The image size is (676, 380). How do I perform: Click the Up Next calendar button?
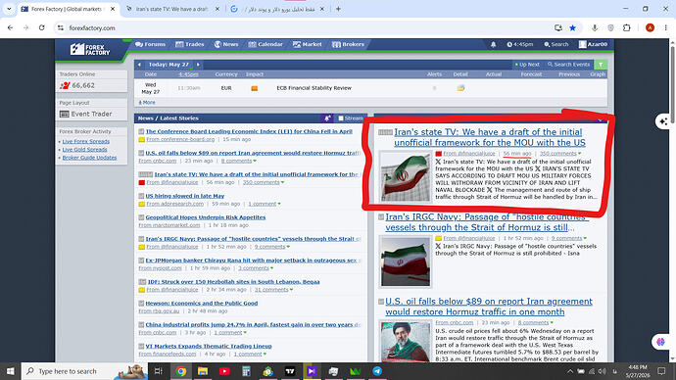(x=527, y=65)
